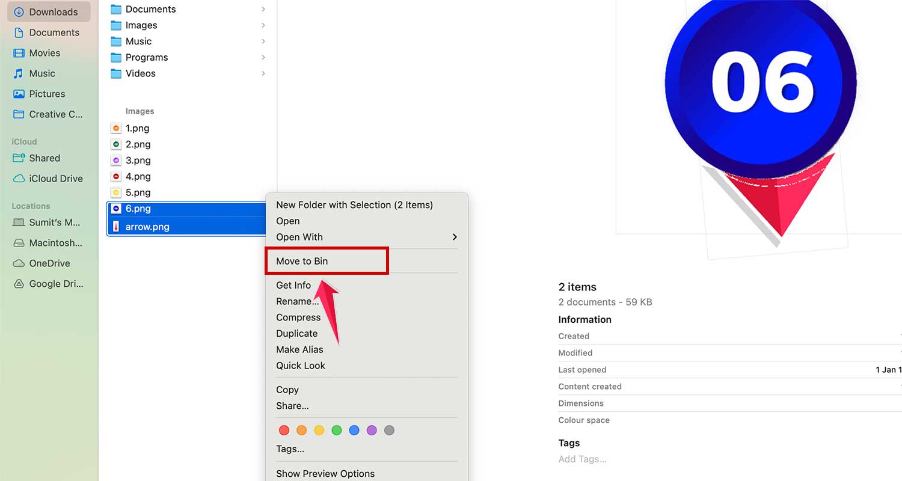Select Get Info in the context menu
902x481 pixels.
click(293, 285)
